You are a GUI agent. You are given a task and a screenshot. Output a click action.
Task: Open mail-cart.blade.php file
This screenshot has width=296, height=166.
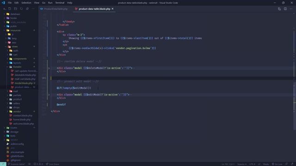[25, 79]
